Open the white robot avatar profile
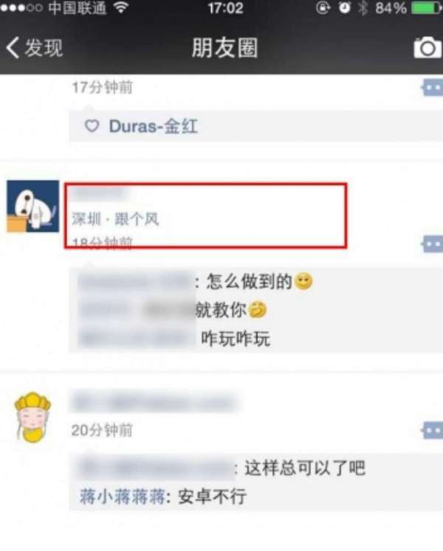Image resolution: width=443 pixels, height=551 pixels. (x=32, y=206)
